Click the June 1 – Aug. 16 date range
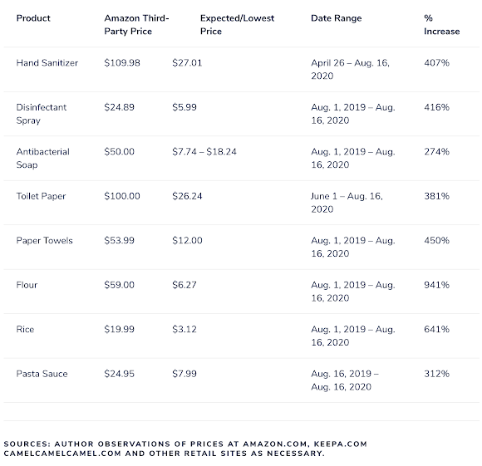This screenshot has height=466, width=482. 347,203
